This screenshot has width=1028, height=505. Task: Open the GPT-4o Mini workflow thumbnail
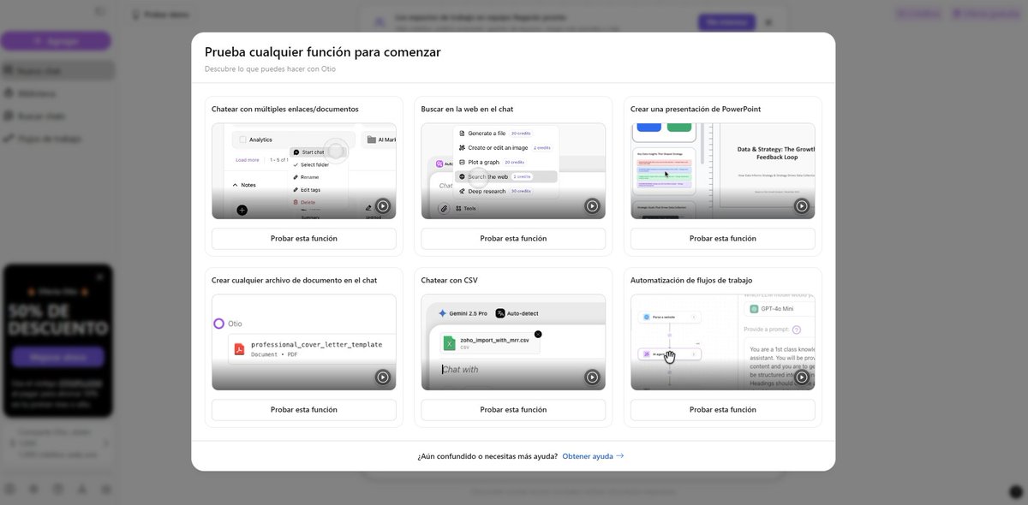click(723, 342)
